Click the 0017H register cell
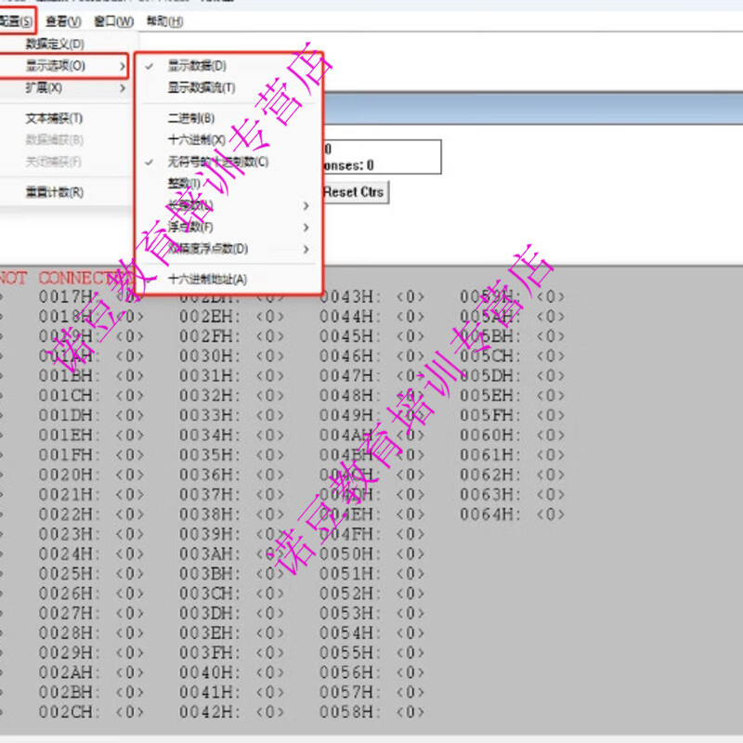The height and width of the screenshot is (743, 743). tap(65, 295)
